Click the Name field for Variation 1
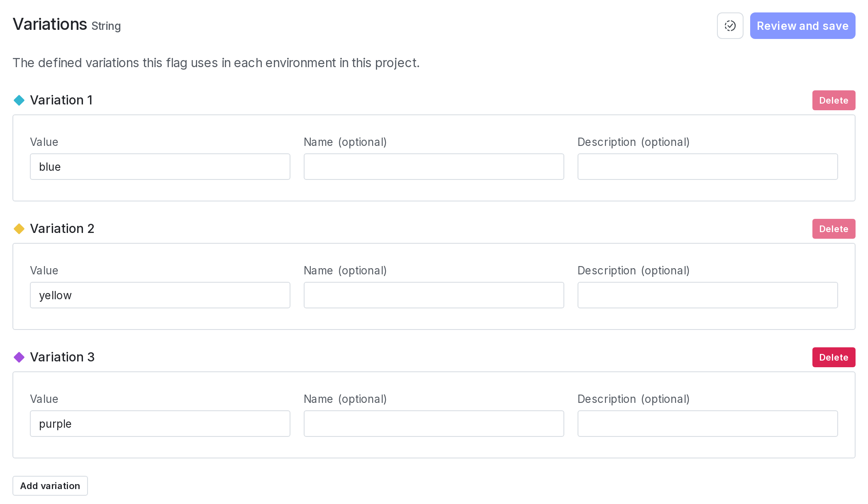The height and width of the screenshot is (504, 868). tap(434, 167)
